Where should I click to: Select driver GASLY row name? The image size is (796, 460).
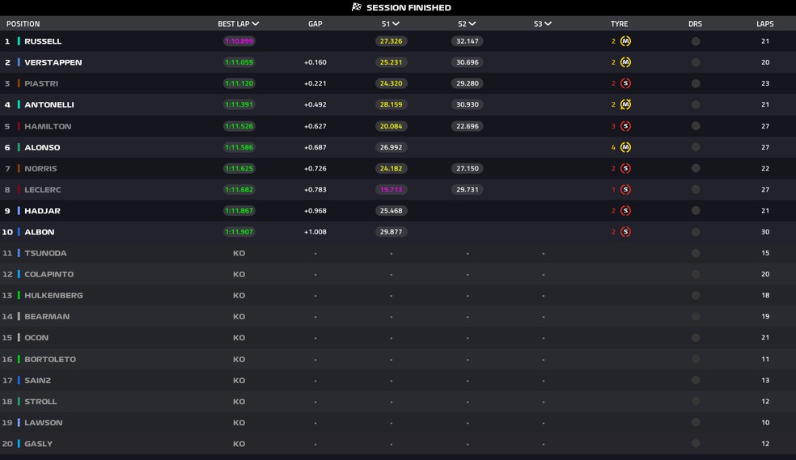click(38, 443)
